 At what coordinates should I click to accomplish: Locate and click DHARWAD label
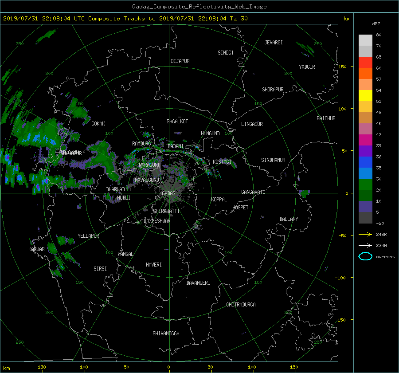tap(116, 189)
